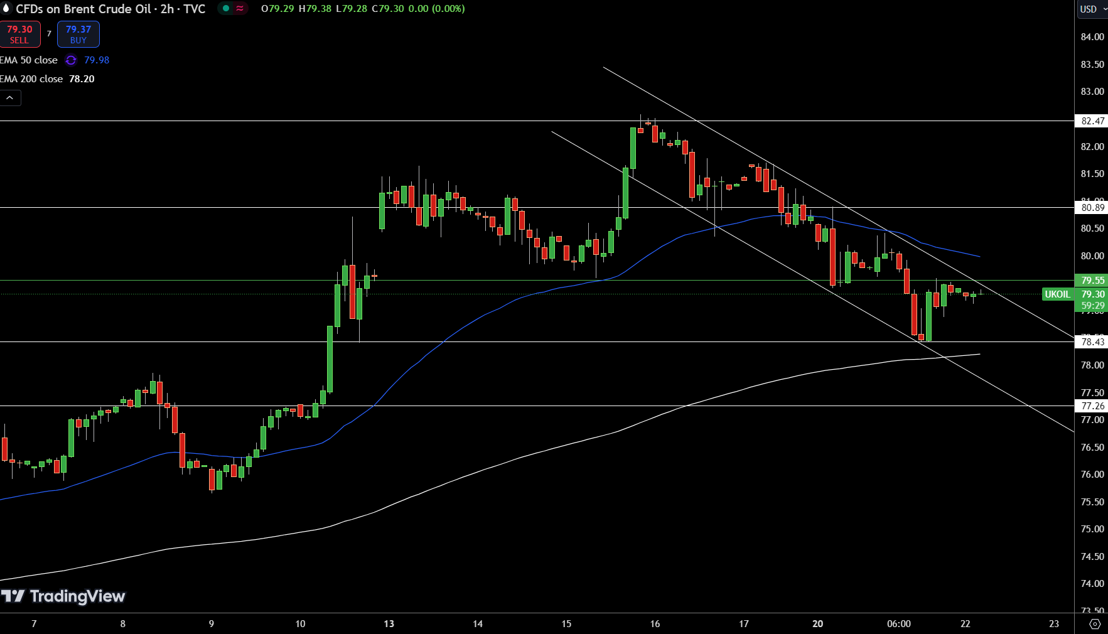This screenshot has width=1108, height=634.
Task: Select the 78.43 horizontal line price label
Action: pyautogui.click(x=1092, y=341)
